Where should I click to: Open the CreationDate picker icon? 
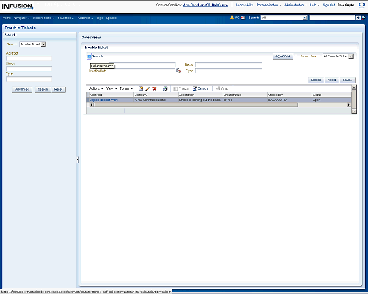coord(178,71)
